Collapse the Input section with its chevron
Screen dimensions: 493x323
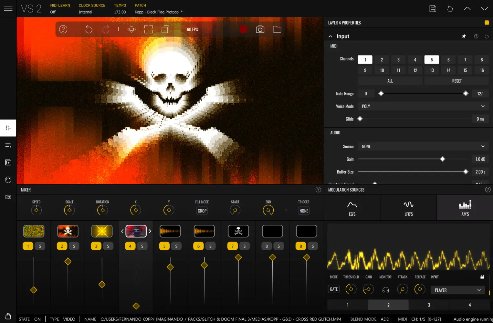330,36
